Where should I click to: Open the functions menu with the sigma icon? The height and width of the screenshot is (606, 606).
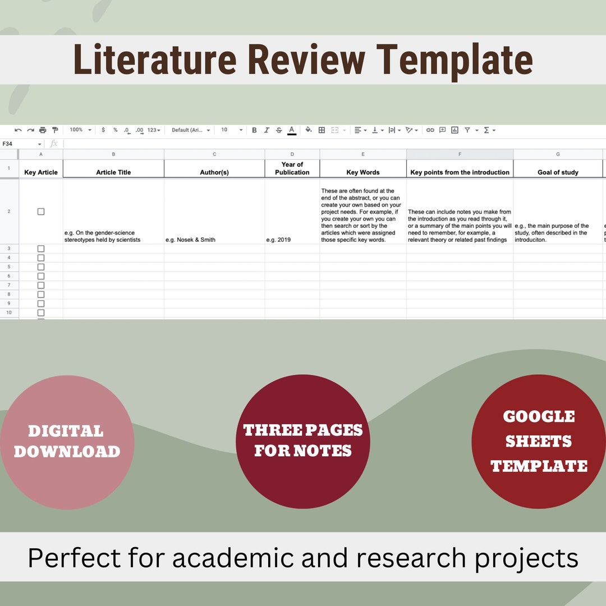[486, 130]
